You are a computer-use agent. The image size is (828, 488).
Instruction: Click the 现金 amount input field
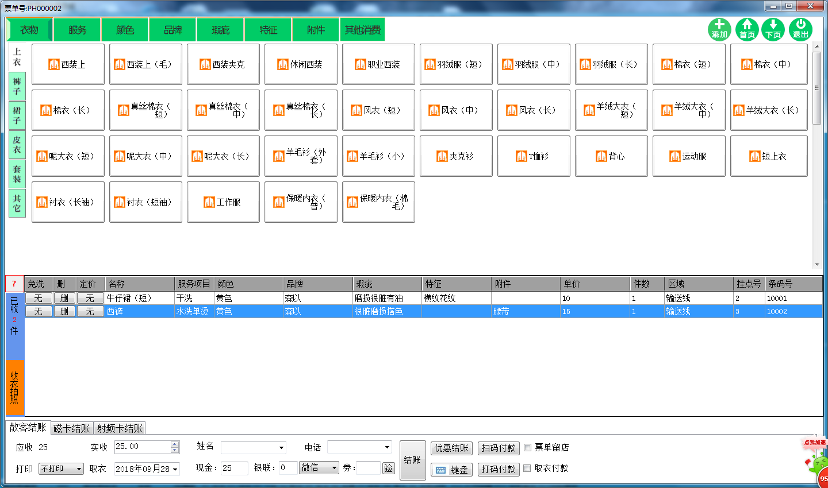(235, 468)
